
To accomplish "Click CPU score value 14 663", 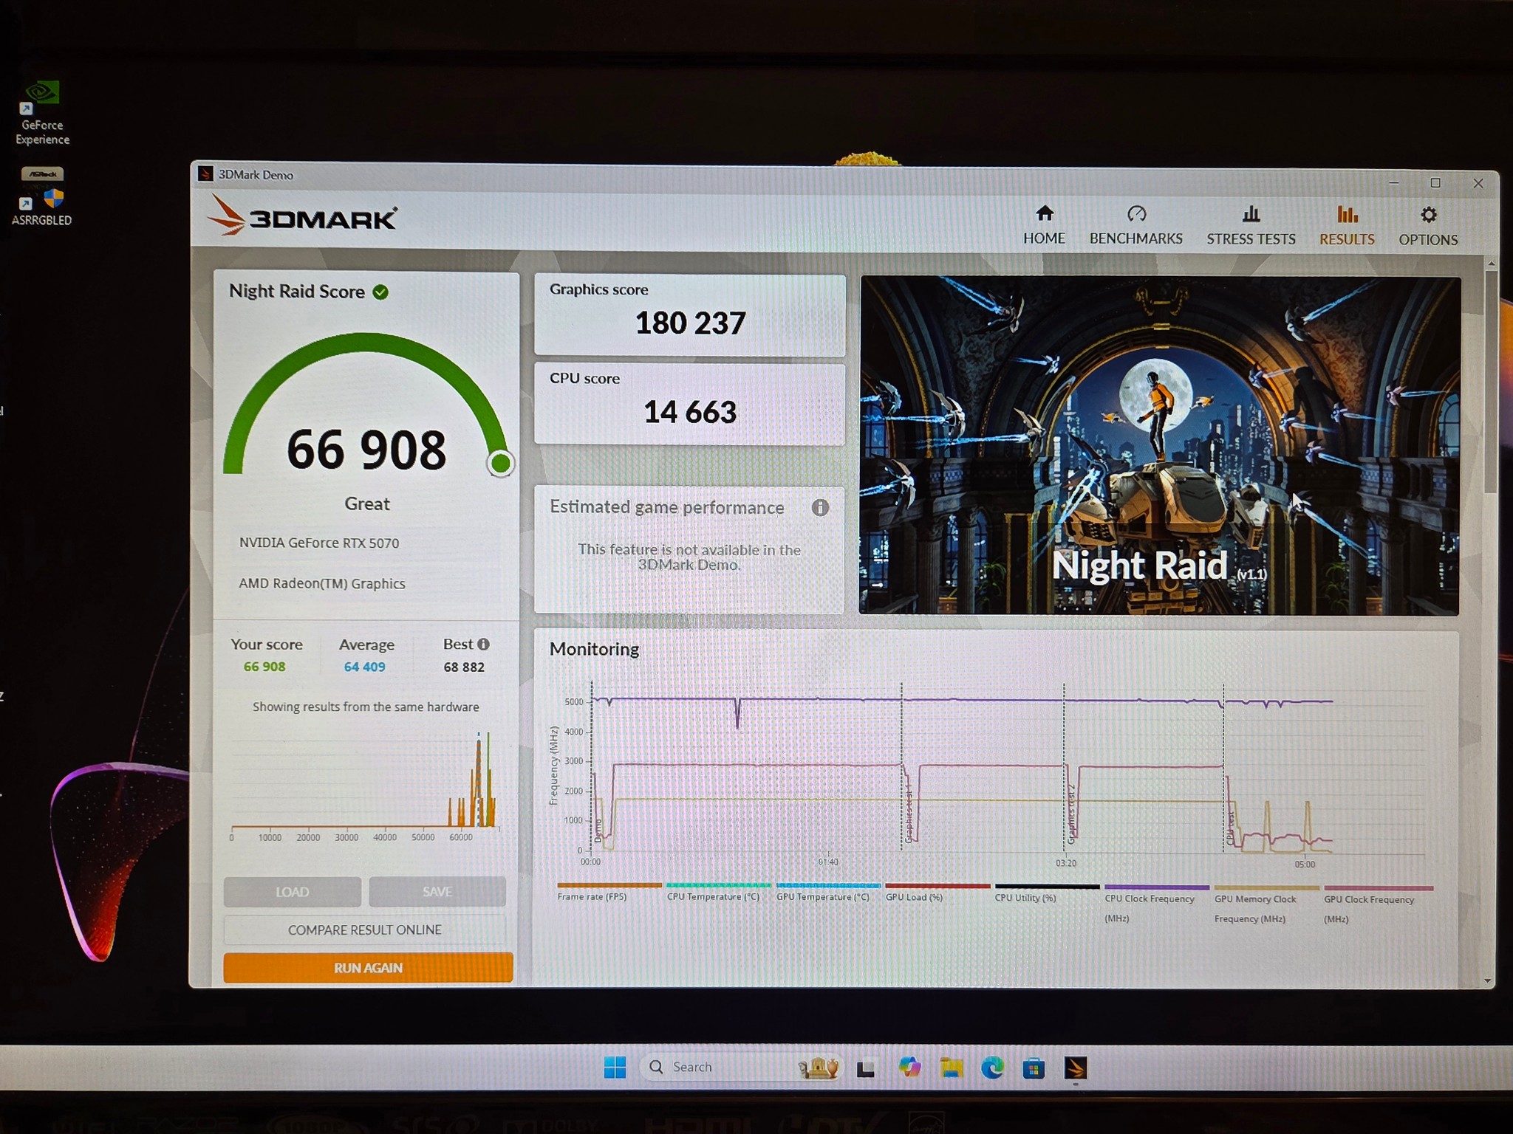I will coord(690,412).
